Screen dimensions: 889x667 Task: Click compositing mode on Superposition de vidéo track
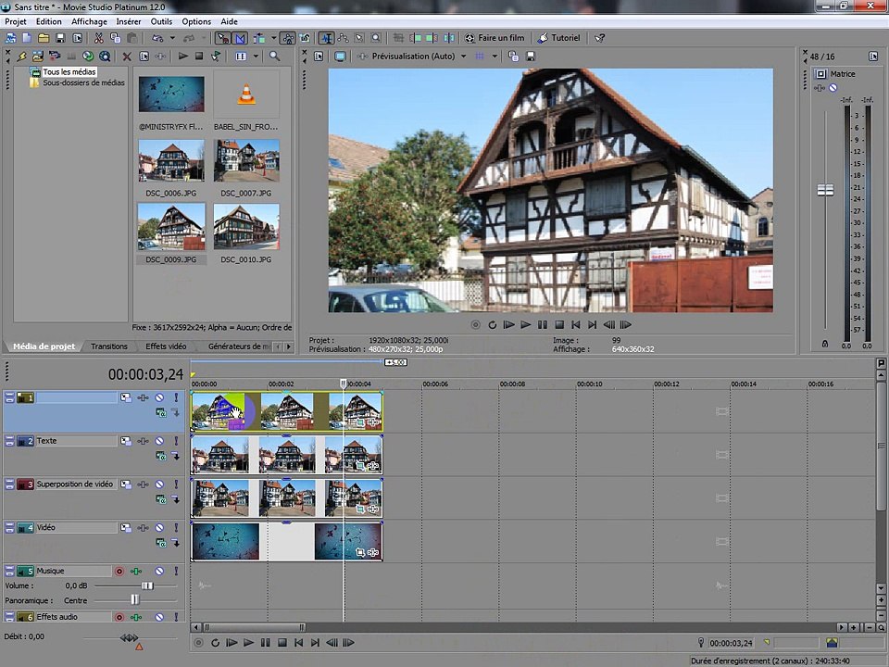tap(161, 499)
